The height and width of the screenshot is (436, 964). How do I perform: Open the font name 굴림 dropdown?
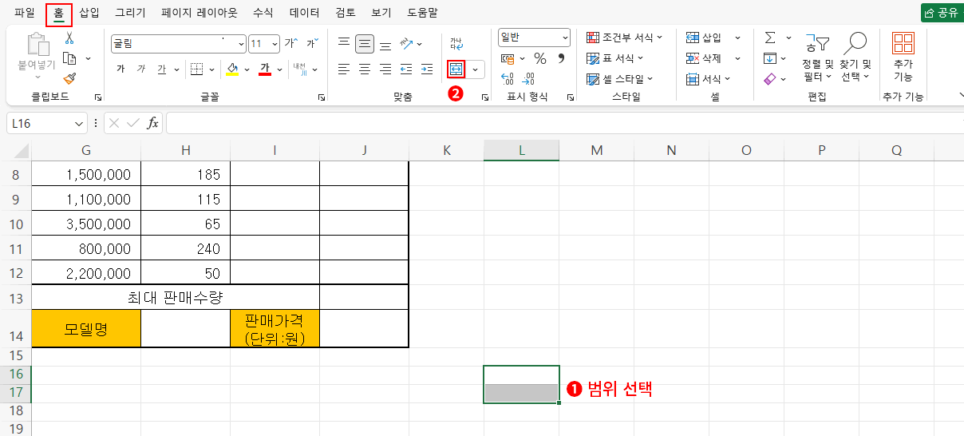[240, 43]
